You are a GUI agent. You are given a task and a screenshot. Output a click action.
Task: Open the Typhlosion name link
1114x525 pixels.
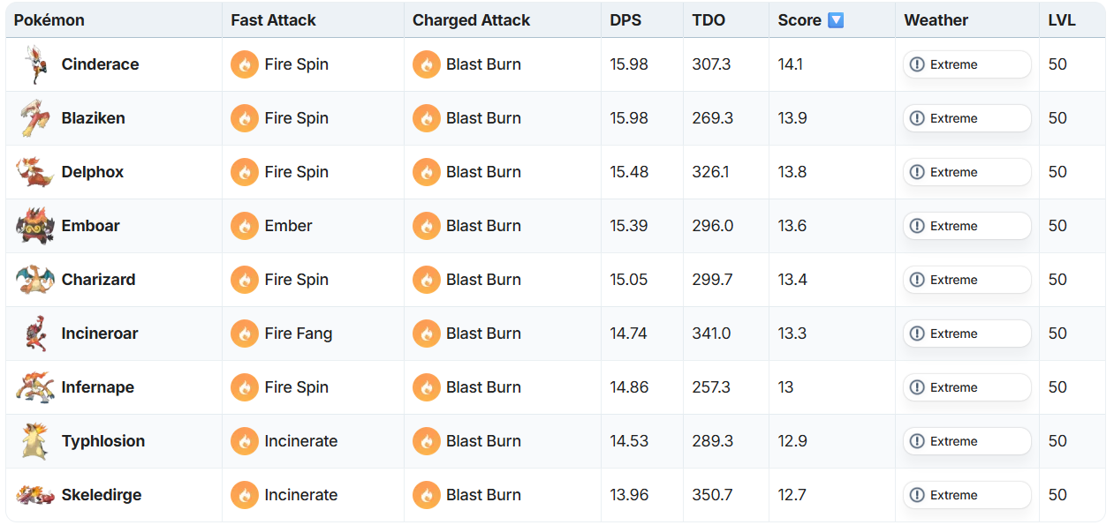click(103, 441)
